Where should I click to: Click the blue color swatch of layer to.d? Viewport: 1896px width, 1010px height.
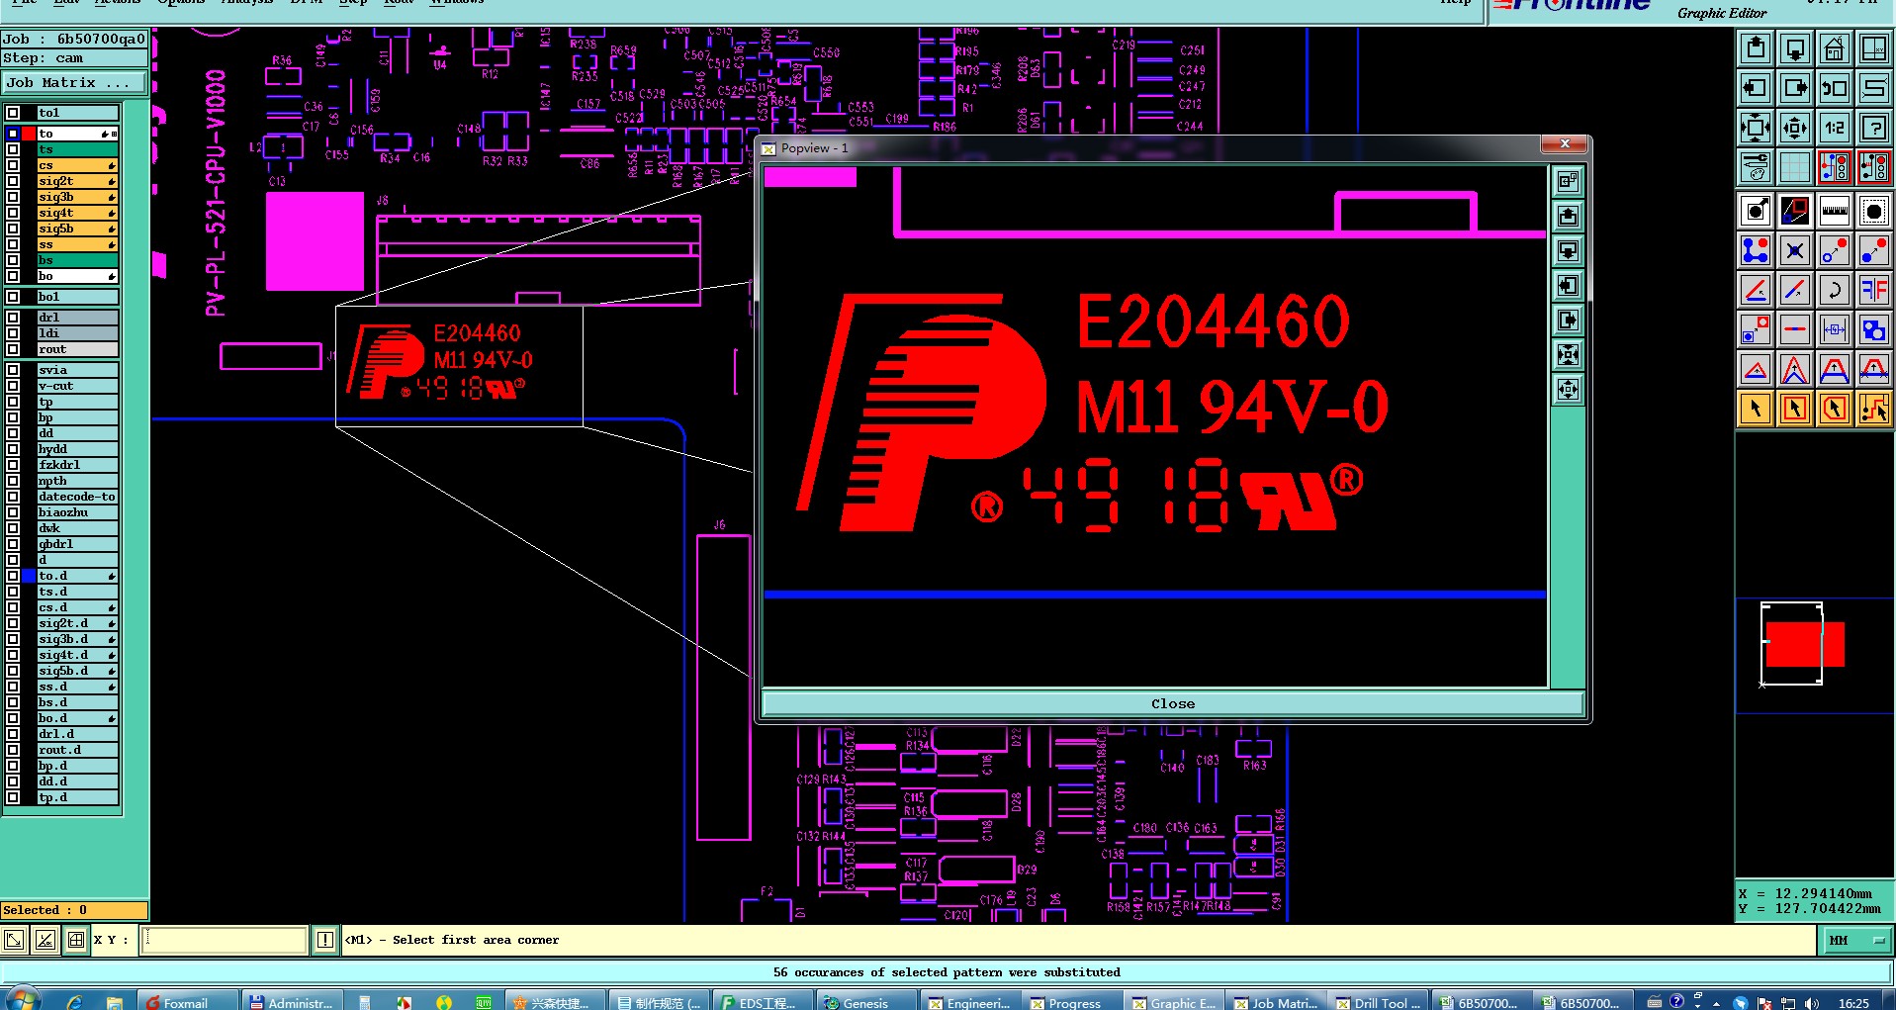click(30, 576)
